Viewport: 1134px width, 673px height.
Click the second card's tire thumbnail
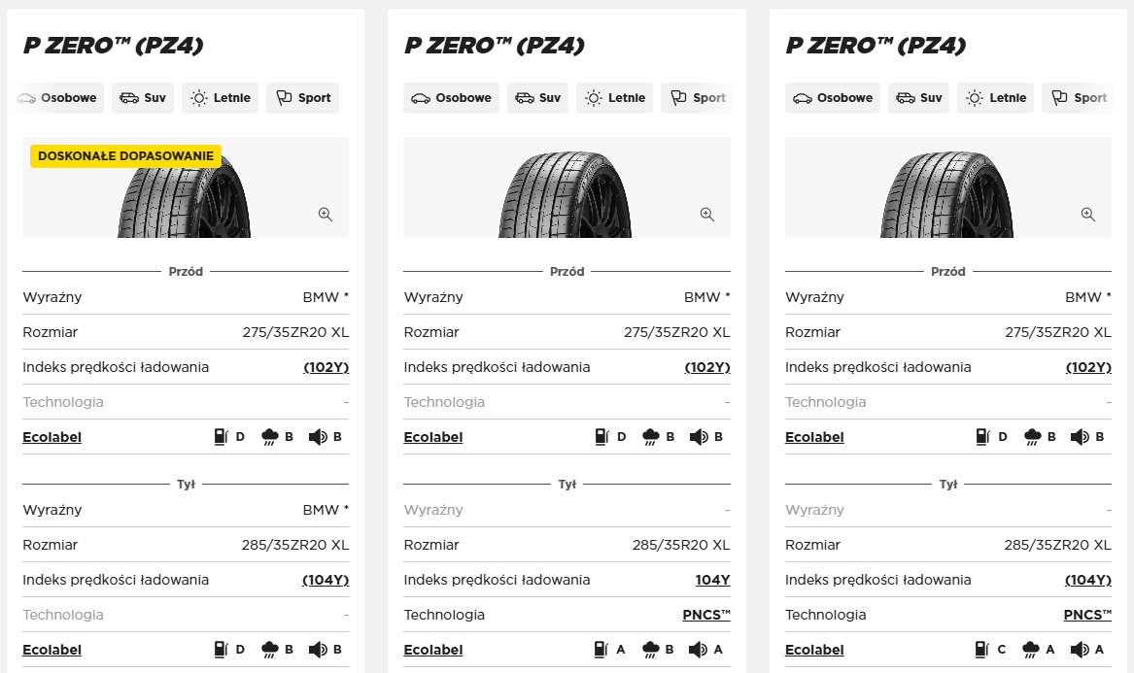click(x=566, y=193)
